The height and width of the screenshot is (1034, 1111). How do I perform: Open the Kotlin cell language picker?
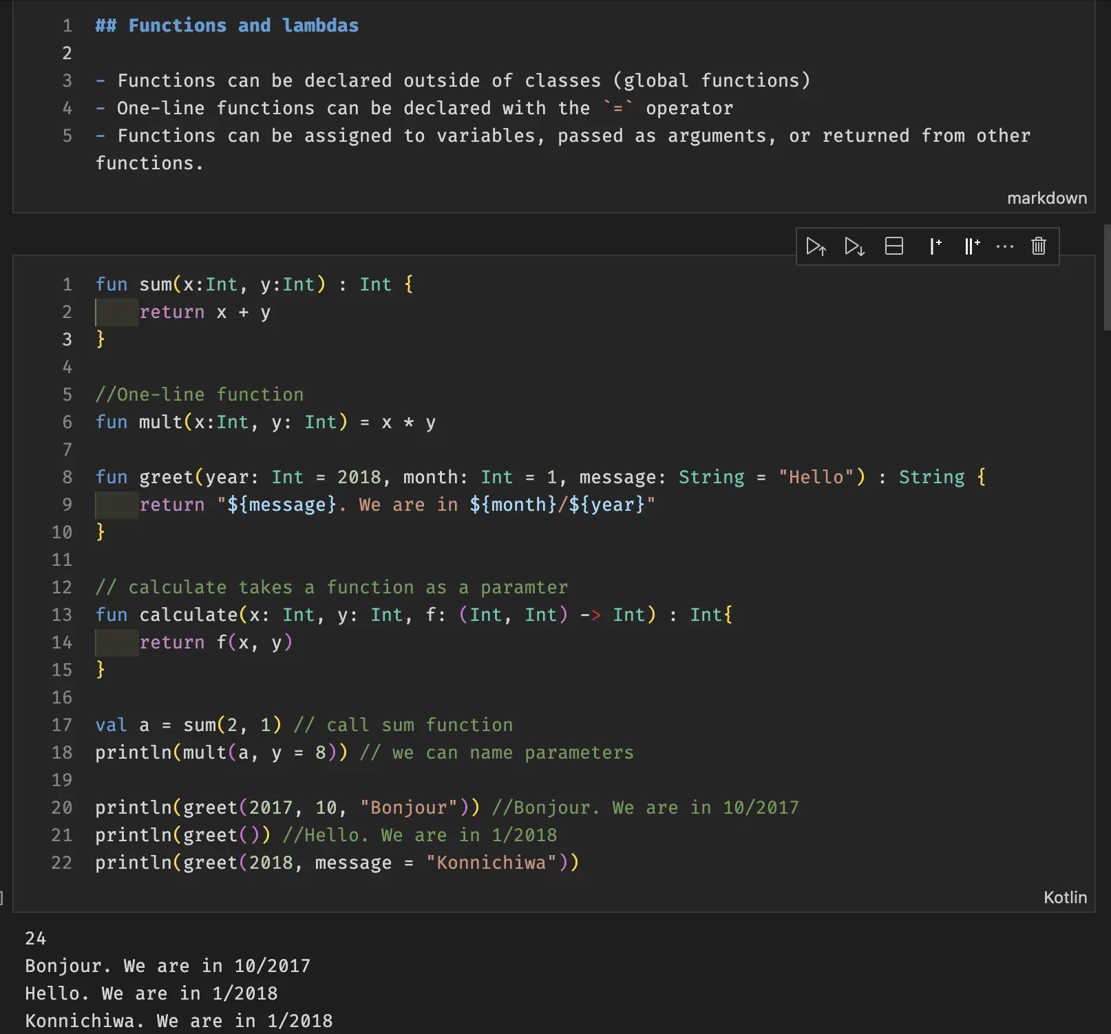point(1065,898)
